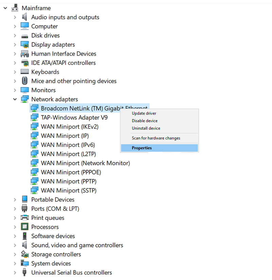Choose Update driver from context menu
This screenshot has height=280, width=272.
tap(144, 113)
